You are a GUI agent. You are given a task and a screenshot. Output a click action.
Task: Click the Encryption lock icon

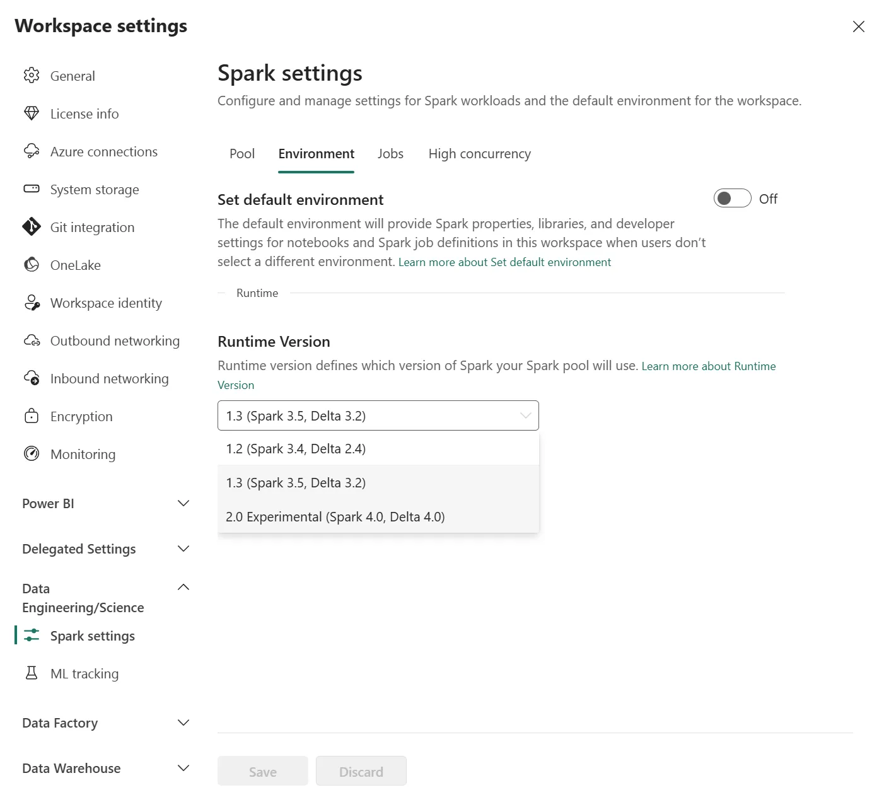[32, 416]
